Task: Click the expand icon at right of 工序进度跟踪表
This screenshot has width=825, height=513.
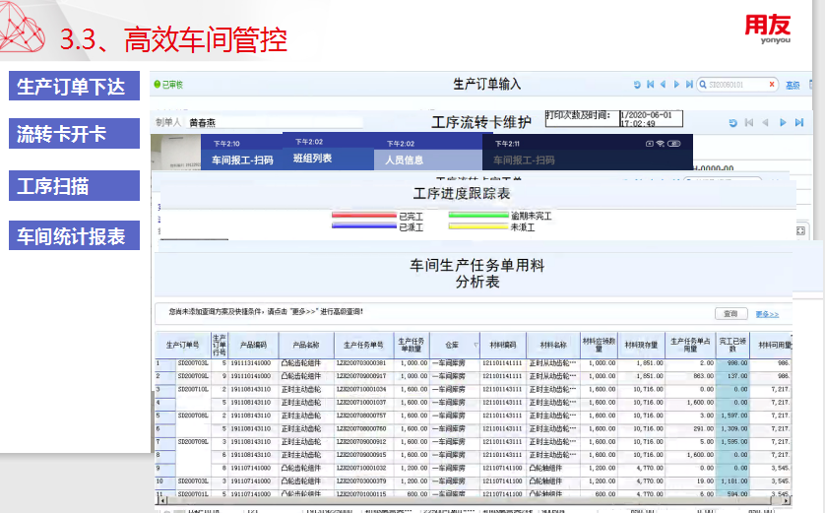Action: tap(800, 231)
